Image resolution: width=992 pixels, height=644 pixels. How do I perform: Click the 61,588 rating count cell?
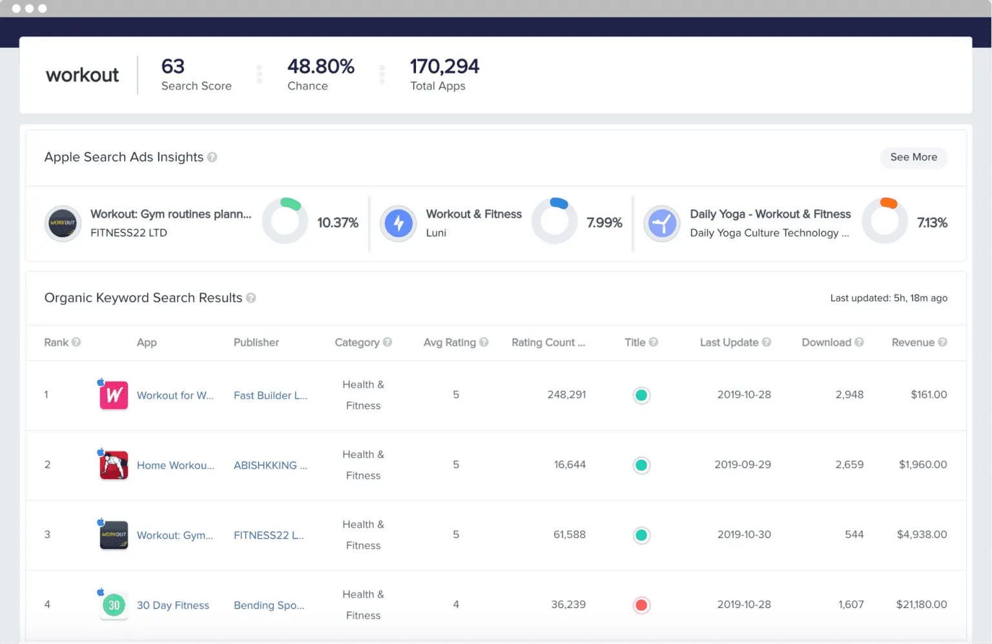coord(570,534)
